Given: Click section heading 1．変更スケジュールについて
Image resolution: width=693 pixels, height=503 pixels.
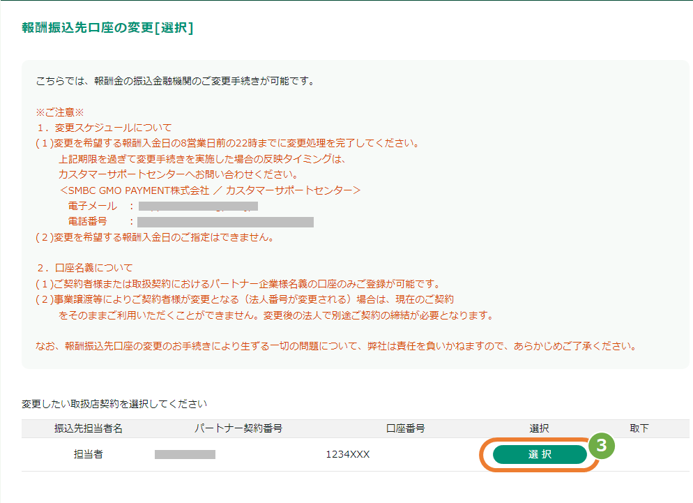Looking at the screenshot, I should pyautogui.click(x=105, y=128).
